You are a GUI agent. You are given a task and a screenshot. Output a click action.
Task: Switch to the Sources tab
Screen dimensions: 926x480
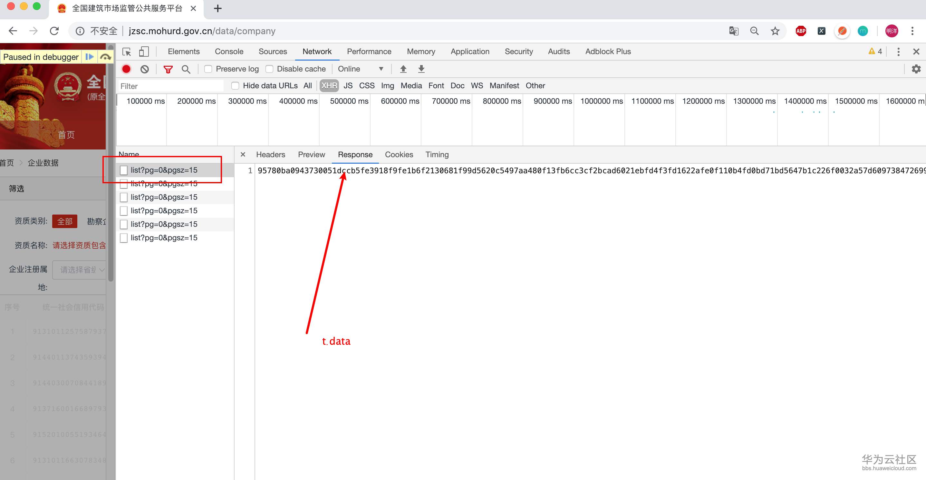(x=273, y=52)
